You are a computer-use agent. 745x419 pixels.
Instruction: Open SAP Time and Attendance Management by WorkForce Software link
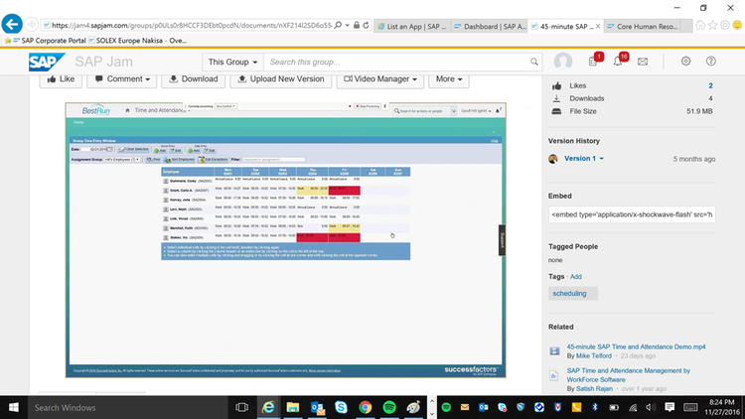[628, 375]
